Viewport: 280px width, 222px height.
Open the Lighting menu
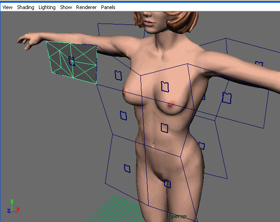pyautogui.click(x=47, y=7)
